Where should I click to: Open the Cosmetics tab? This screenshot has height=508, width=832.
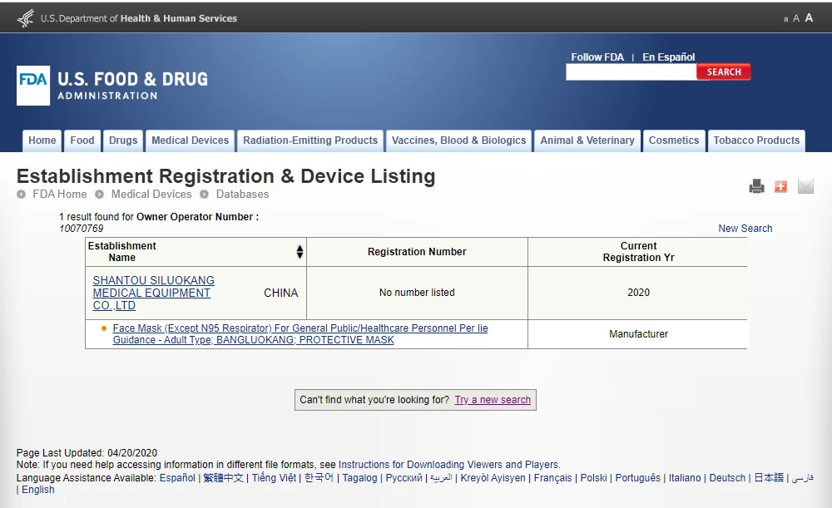click(674, 141)
